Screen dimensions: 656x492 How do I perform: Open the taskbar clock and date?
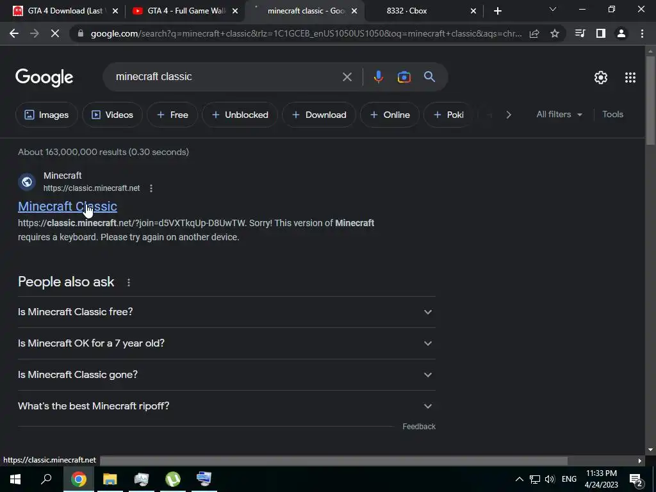[x=601, y=479]
